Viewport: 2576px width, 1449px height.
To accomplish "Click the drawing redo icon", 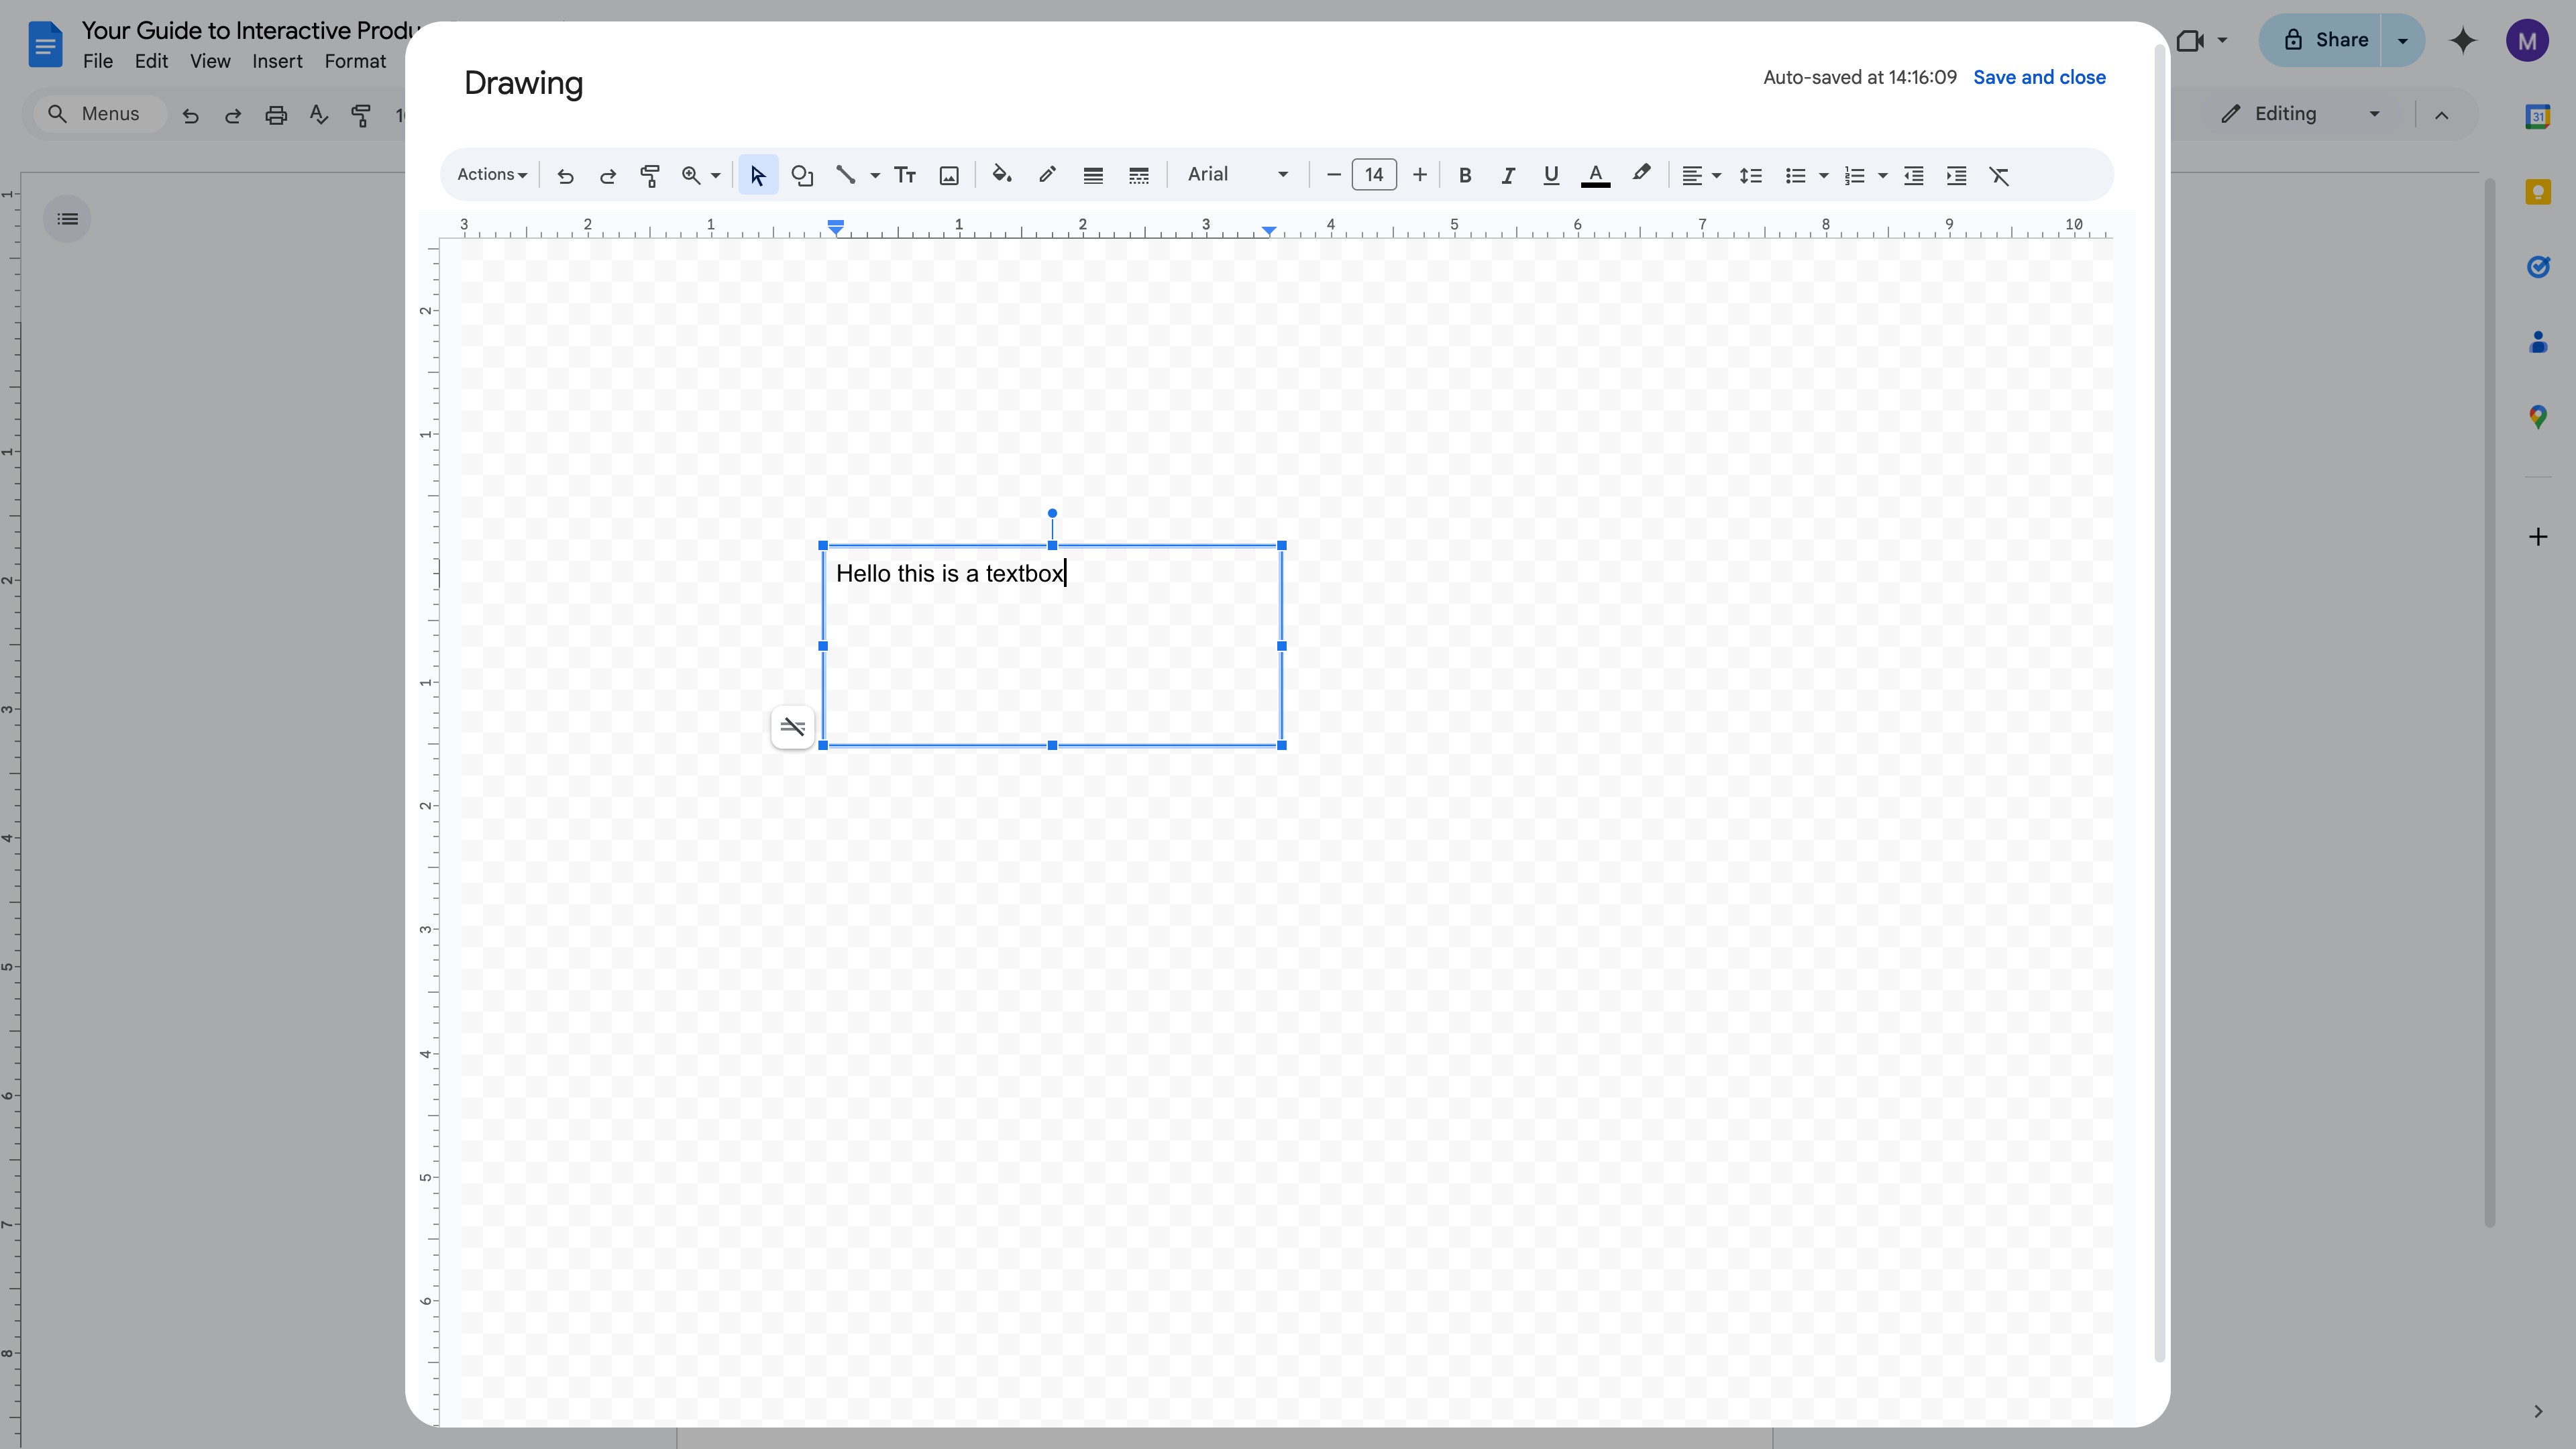I will click(607, 176).
